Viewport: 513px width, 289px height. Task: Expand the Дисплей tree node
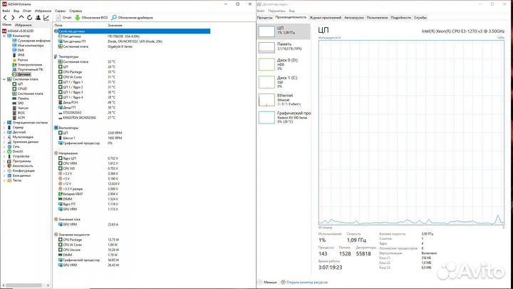tap(4, 132)
